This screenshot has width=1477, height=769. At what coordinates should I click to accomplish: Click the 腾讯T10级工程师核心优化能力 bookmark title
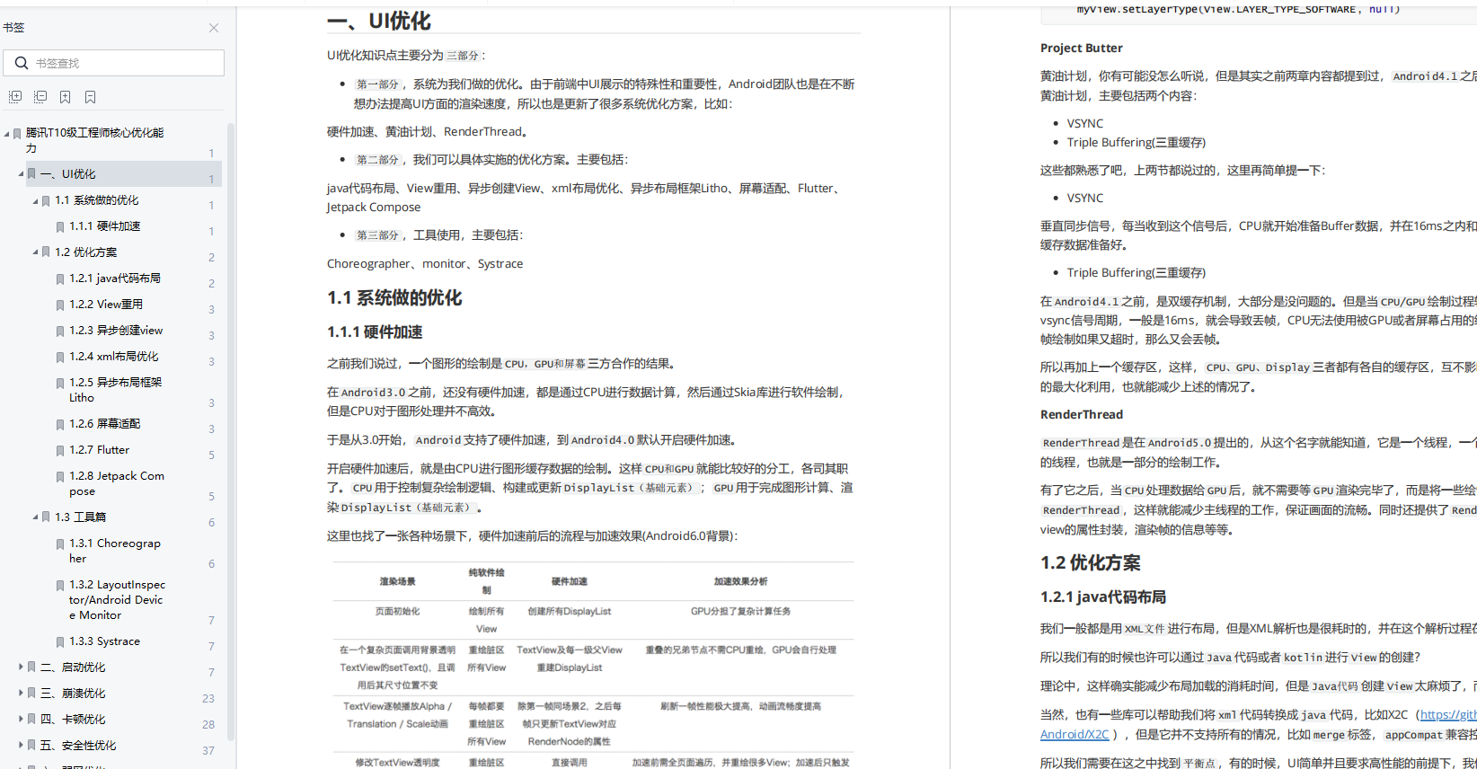click(94, 140)
